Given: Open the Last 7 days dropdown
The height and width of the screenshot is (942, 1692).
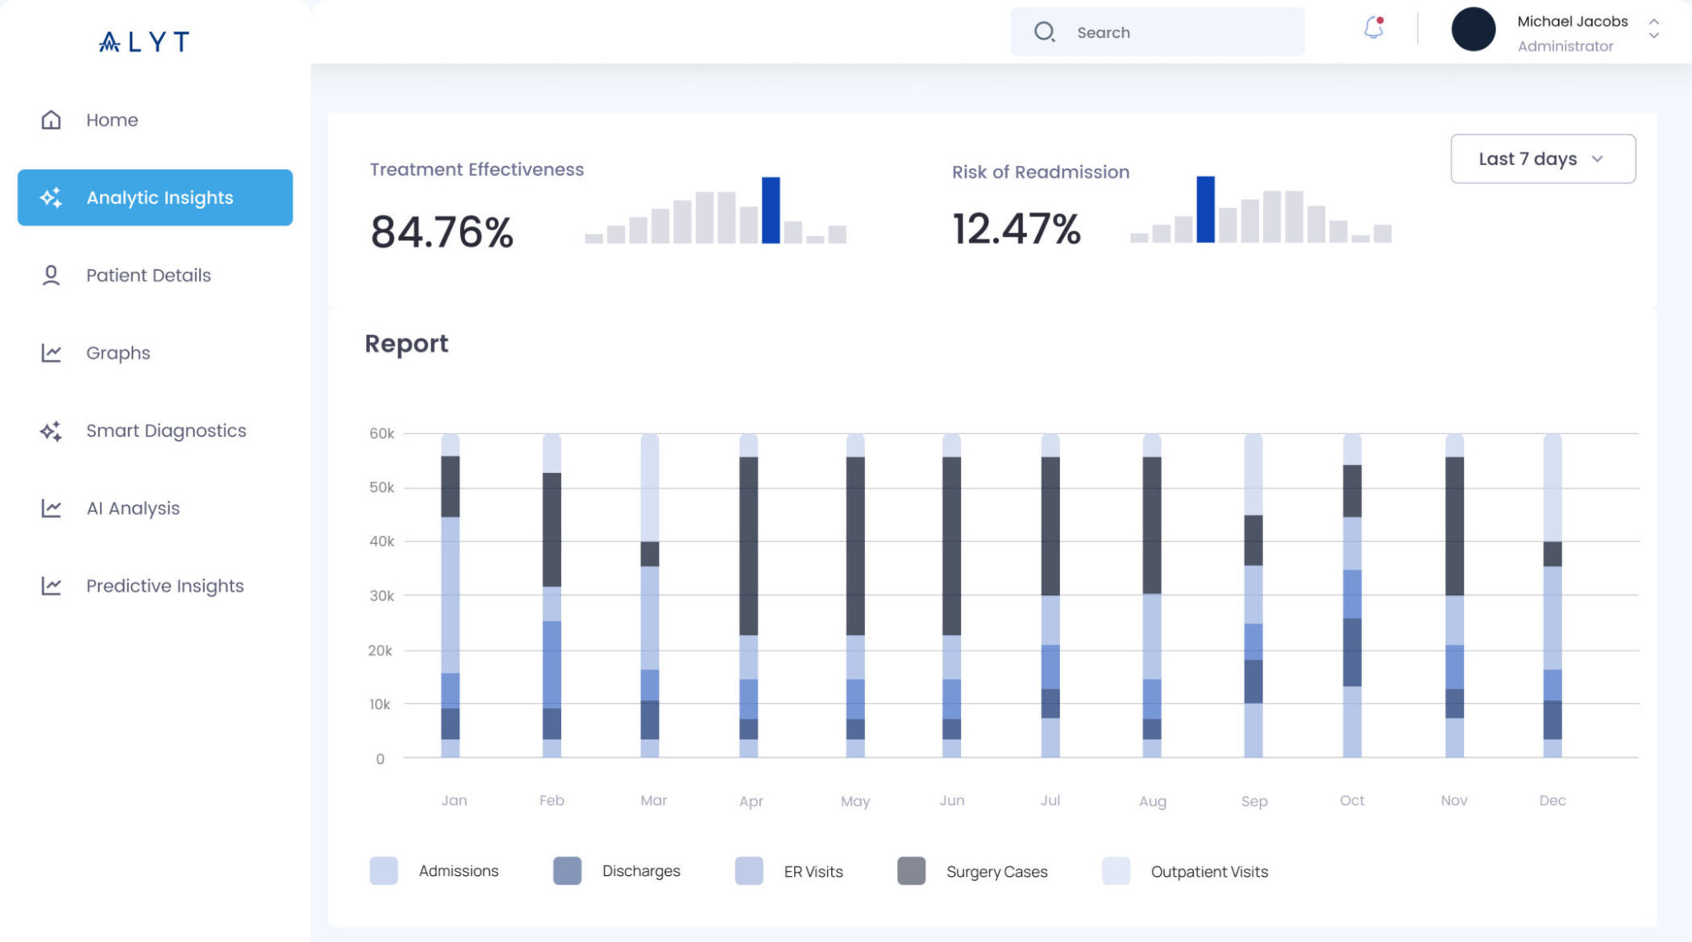Looking at the screenshot, I should coord(1542,159).
